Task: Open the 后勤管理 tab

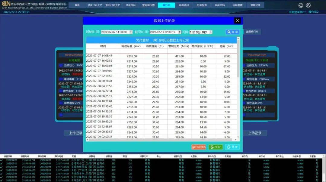Action: click(x=238, y=5)
